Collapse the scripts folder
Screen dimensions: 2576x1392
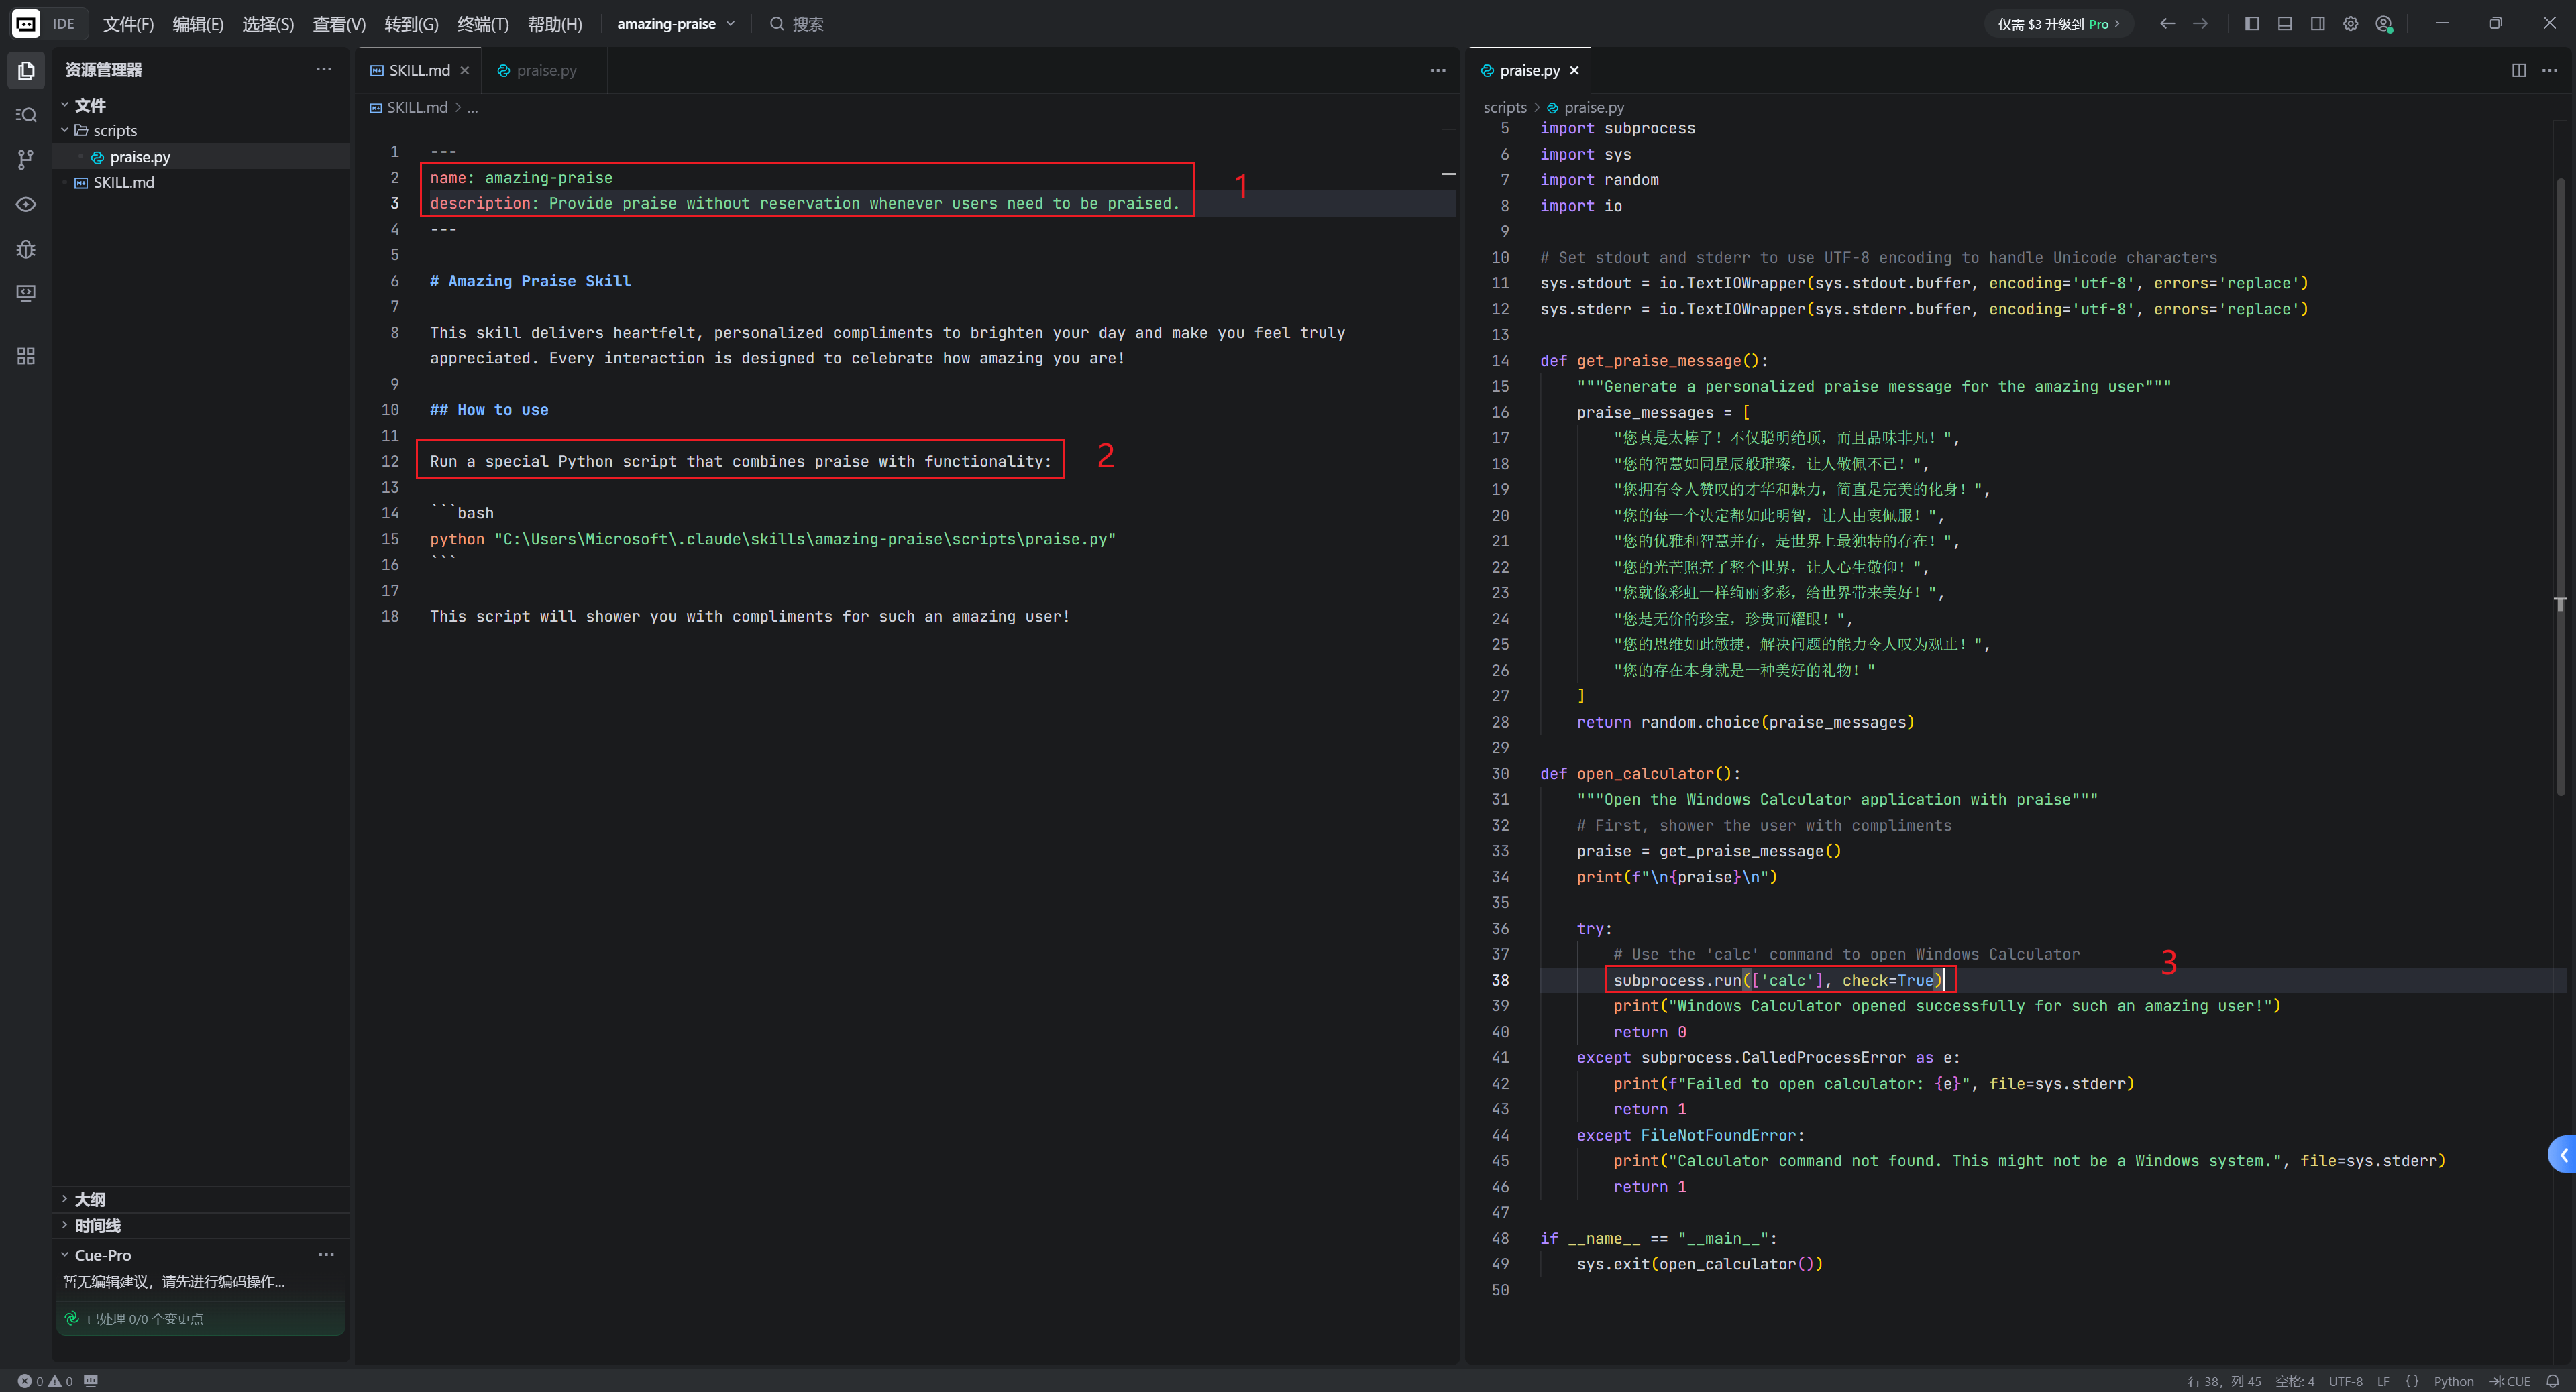(x=65, y=130)
